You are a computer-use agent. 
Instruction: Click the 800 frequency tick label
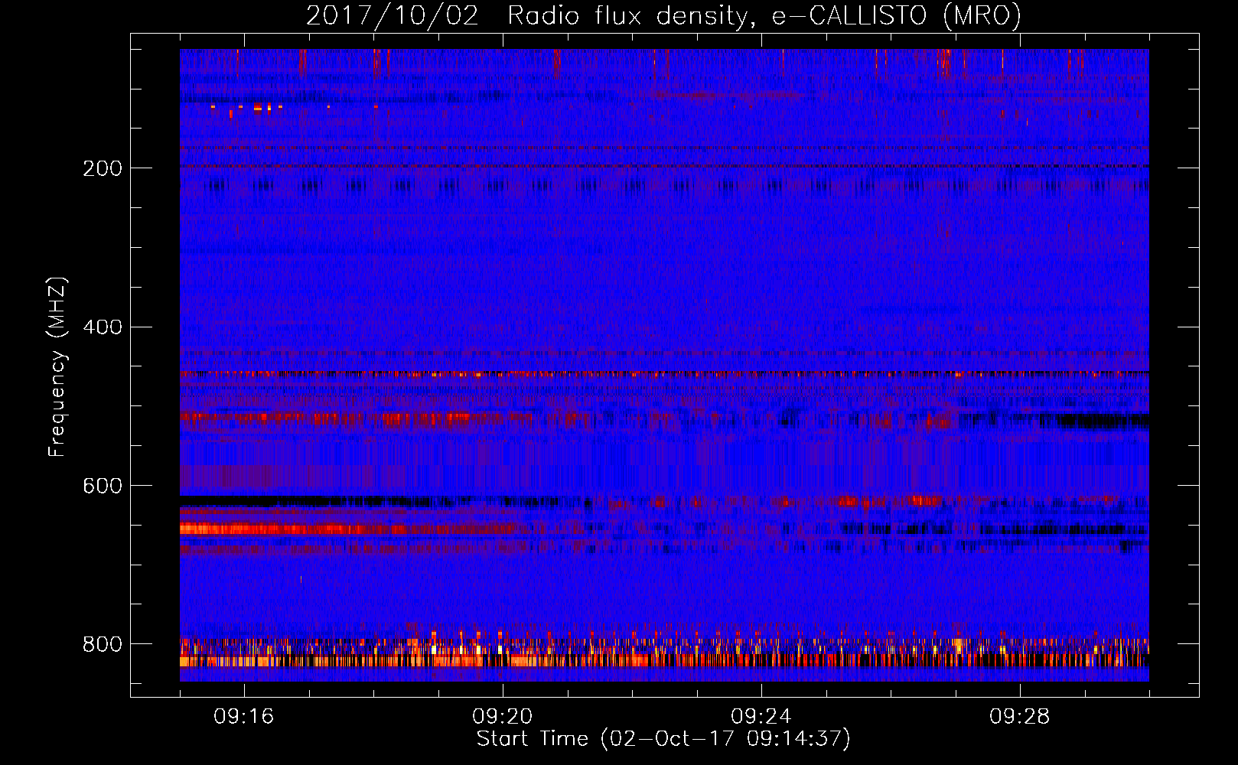click(x=103, y=644)
